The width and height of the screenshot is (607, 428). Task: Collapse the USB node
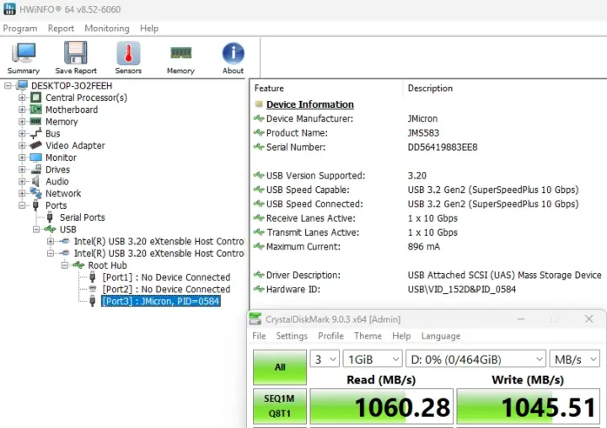36,229
